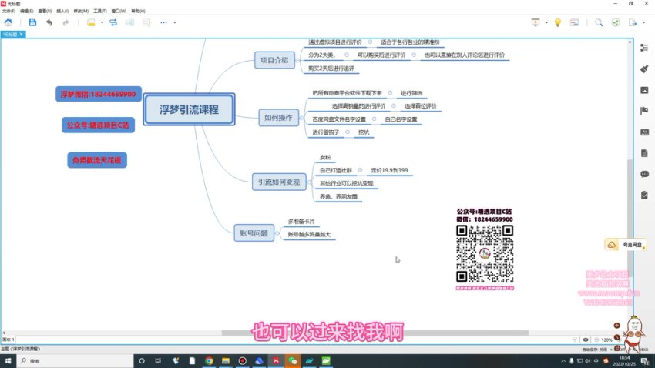Open the Image panel in sidebar
Image resolution: width=655 pixels, height=368 pixels.
click(644, 90)
